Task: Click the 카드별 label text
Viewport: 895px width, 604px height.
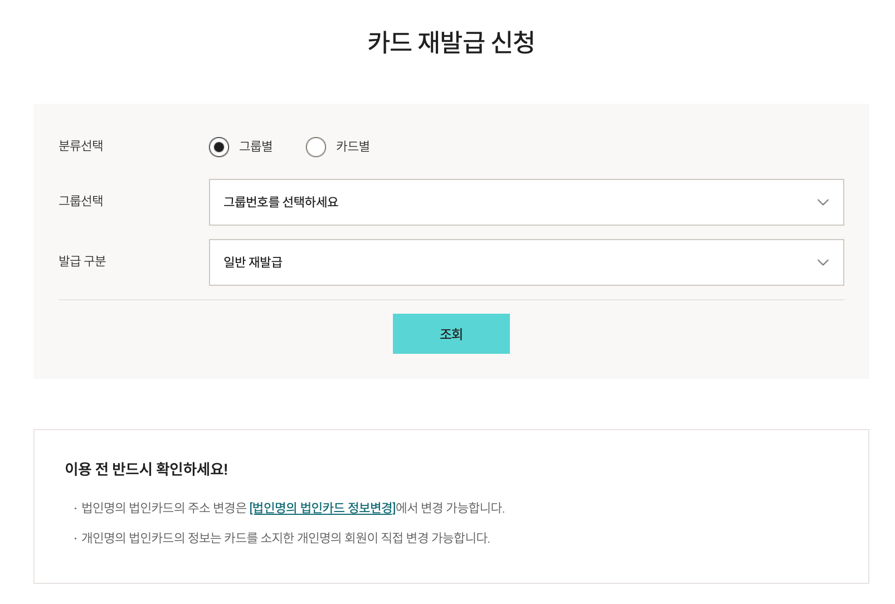Action: [353, 147]
